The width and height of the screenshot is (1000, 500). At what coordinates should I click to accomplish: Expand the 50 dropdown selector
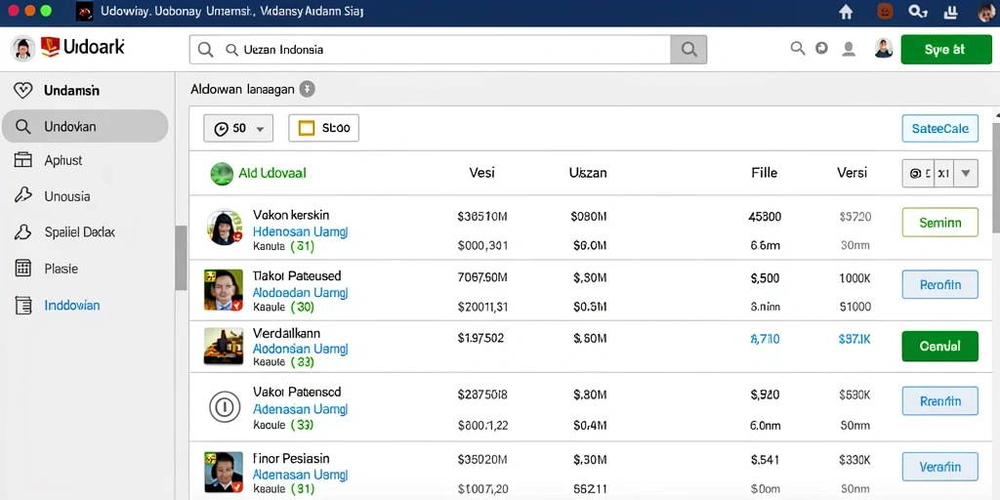[x=238, y=128]
